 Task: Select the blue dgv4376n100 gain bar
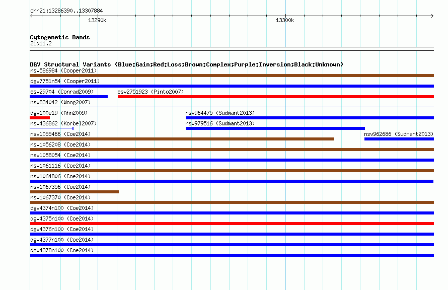pyautogui.click(x=232, y=234)
